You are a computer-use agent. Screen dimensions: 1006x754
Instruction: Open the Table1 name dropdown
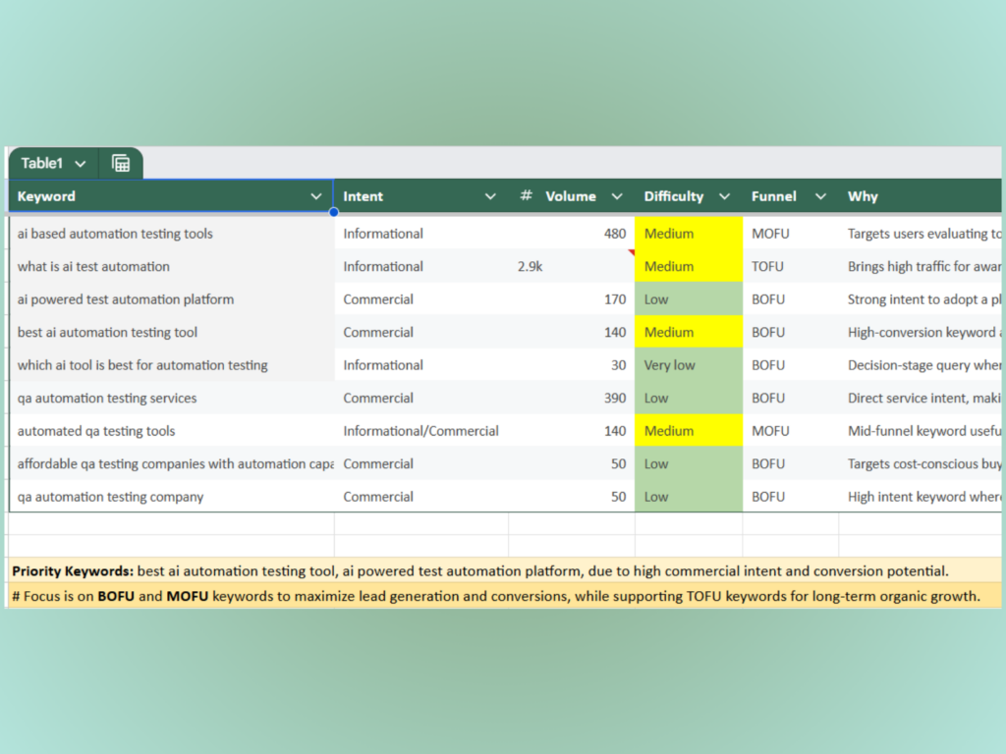point(81,164)
